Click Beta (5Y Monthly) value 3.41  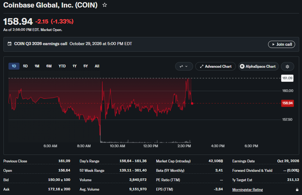219,170
